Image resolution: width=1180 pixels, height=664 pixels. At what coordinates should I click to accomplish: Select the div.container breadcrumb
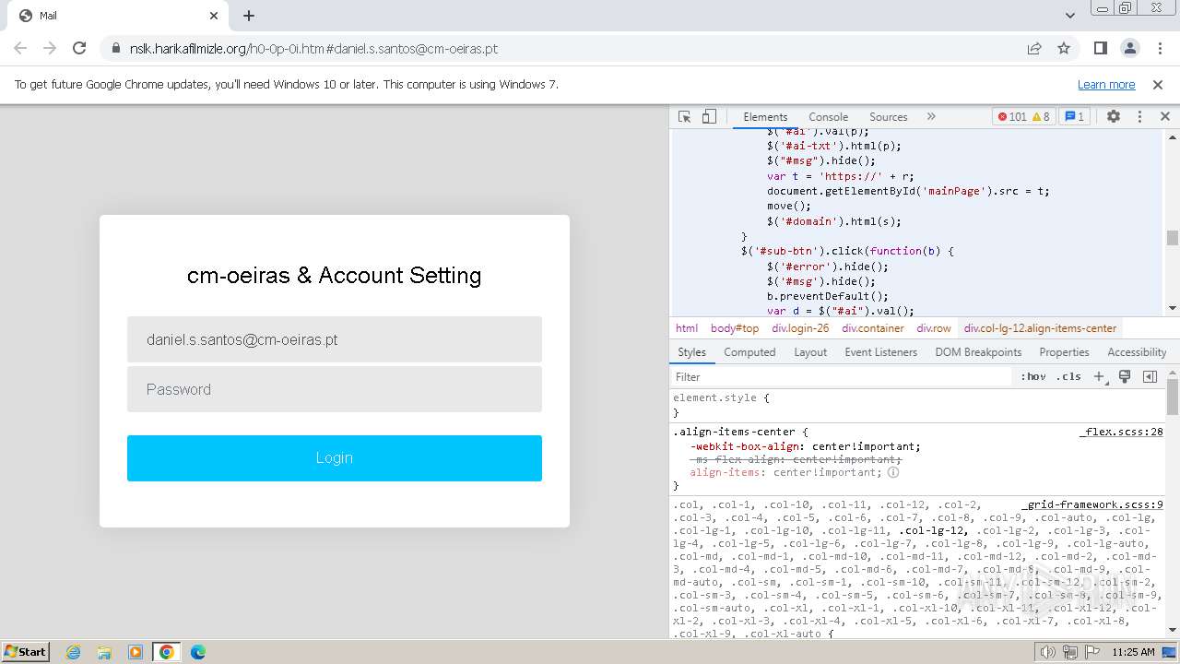coord(872,327)
